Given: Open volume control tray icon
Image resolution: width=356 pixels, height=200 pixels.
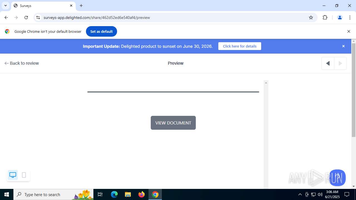Looking at the screenshot, I should (x=320, y=194).
